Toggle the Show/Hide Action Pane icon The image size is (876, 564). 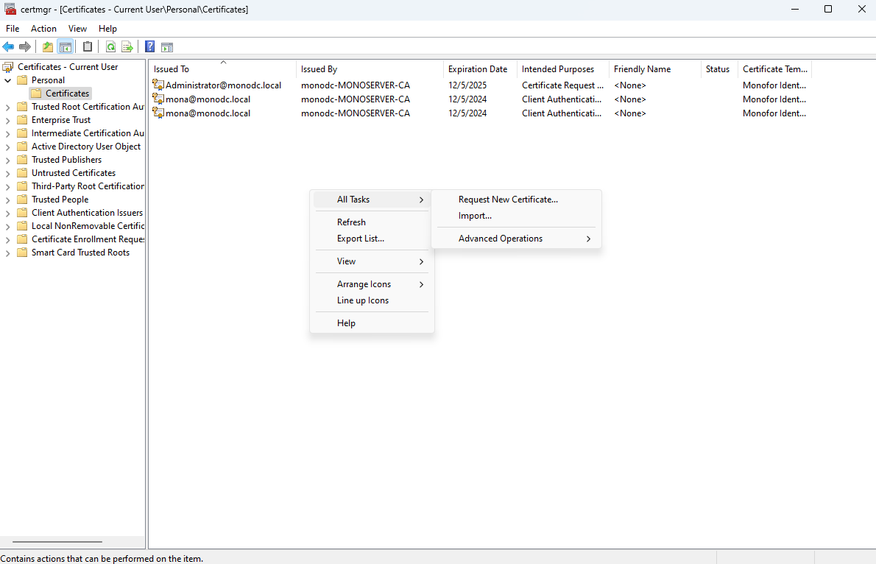point(167,47)
